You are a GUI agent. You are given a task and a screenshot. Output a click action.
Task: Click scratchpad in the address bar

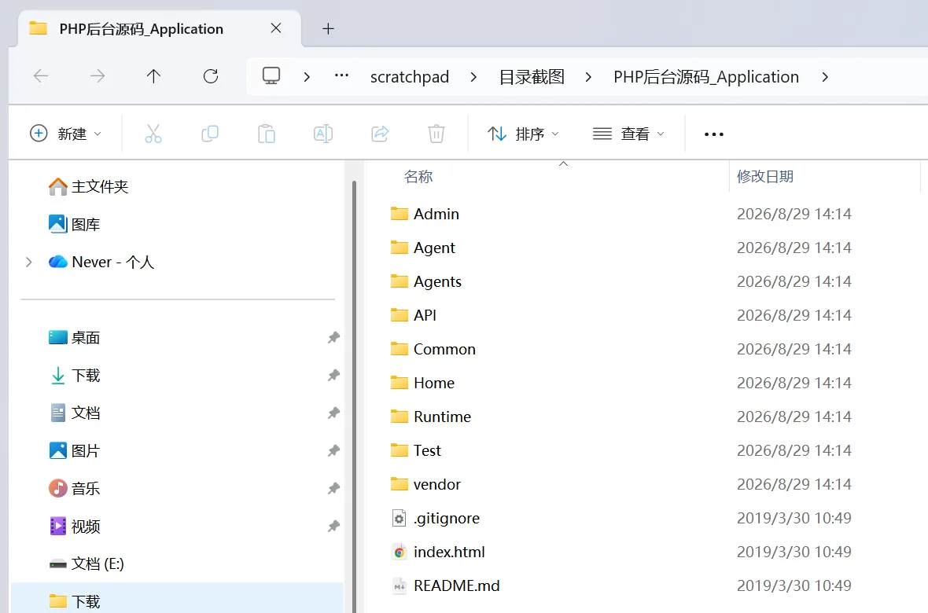410,76
